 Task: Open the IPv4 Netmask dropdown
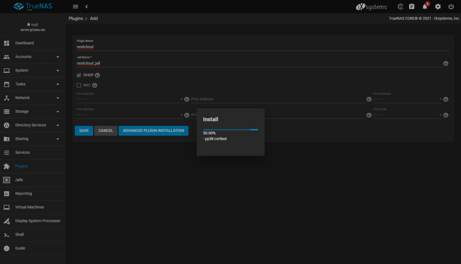pyautogui.click(x=407, y=99)
